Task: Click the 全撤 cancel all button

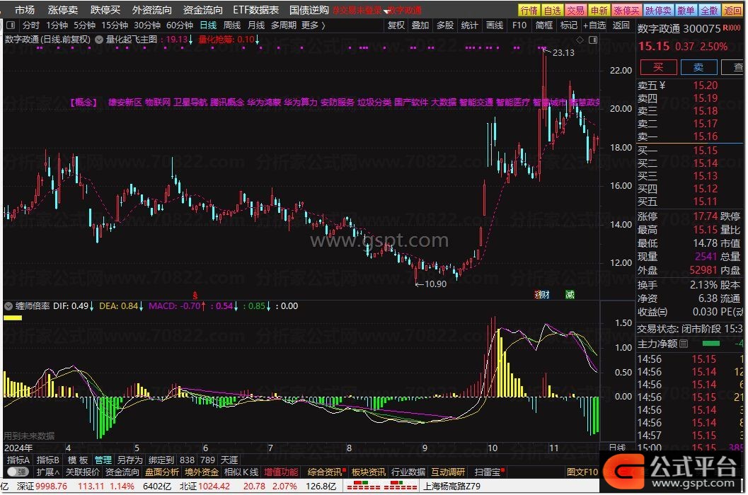Action: [x=709, y=11]
